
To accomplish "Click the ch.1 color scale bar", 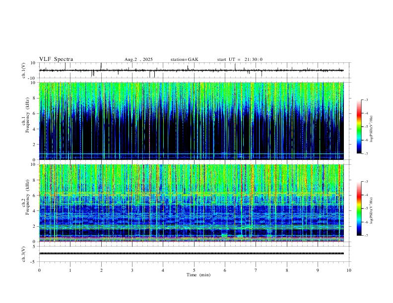I will pos(359,127).
